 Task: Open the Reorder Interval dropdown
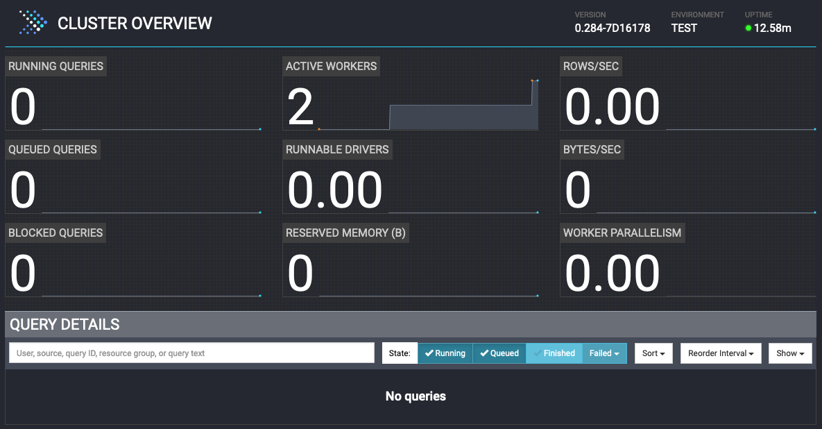coord(720,353)
